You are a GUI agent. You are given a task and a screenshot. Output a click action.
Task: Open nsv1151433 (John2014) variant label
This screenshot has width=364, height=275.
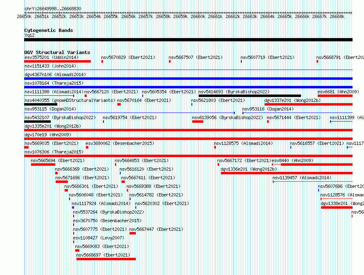pos(50,66)
